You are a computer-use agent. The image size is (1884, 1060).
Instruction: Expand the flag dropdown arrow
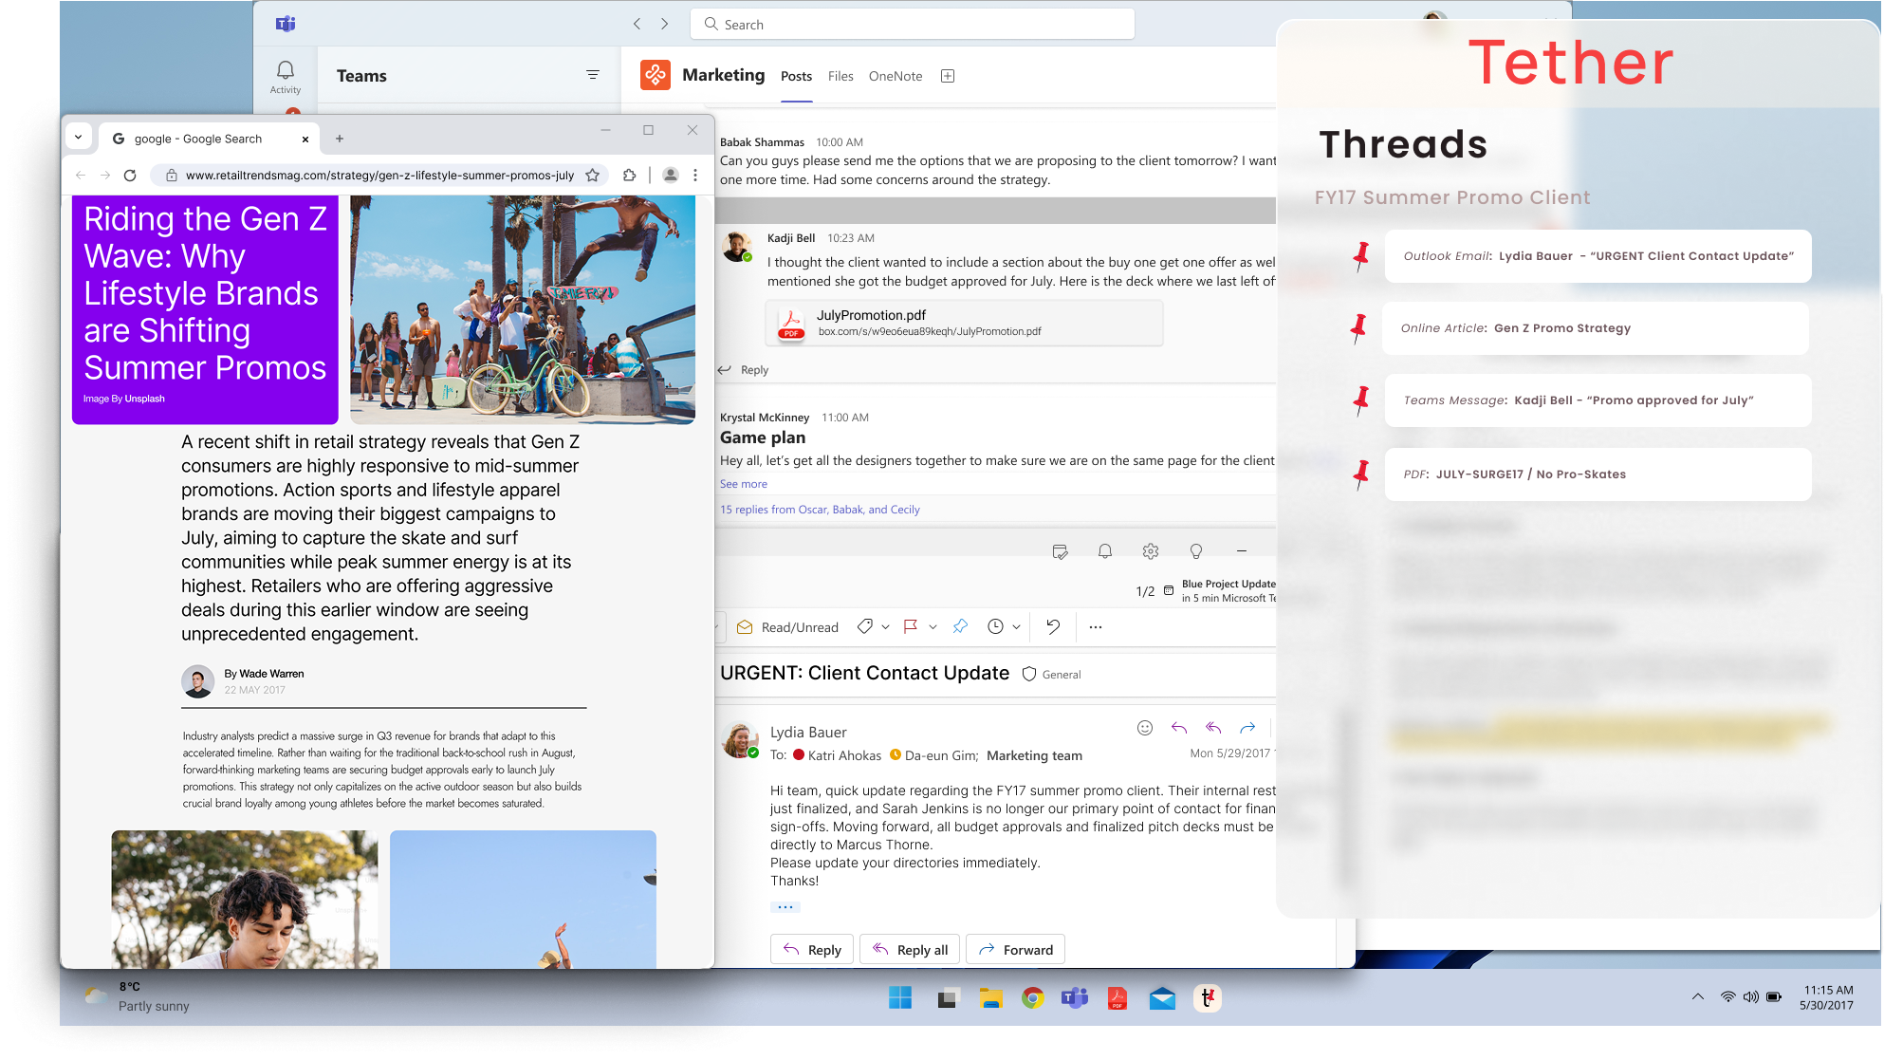pyautogui.click(x=933, y=627)
